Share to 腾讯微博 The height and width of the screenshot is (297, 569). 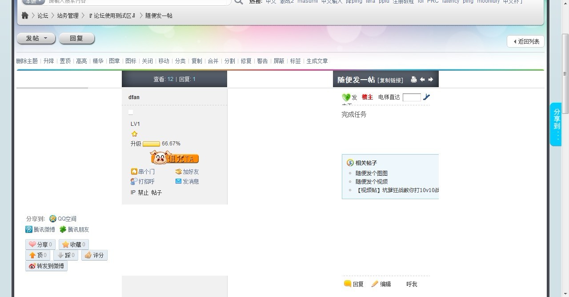(40, 229)
